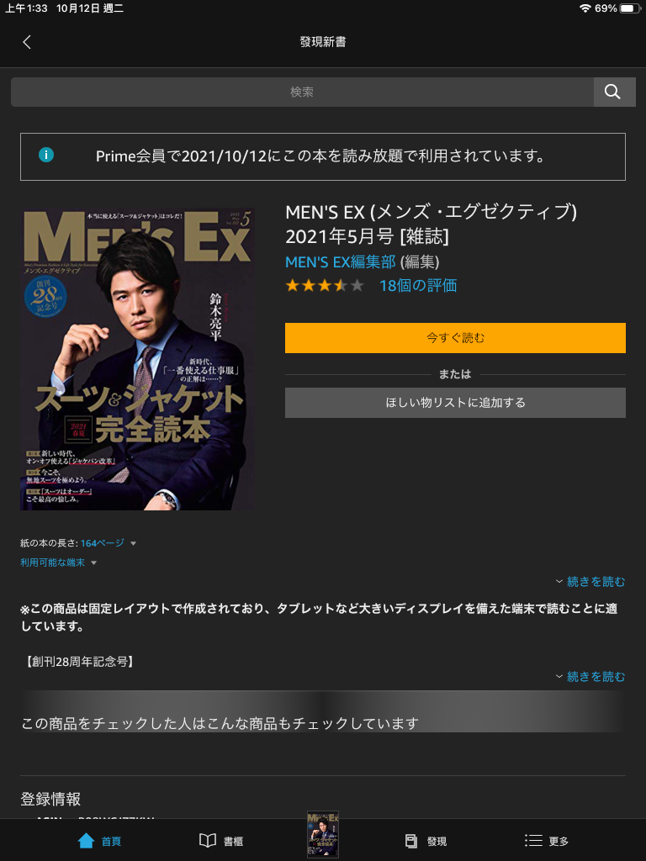Click ほしい物リストに追加する button
The image size is (646, 861).
pyautogui.click(x=455, y=403)
